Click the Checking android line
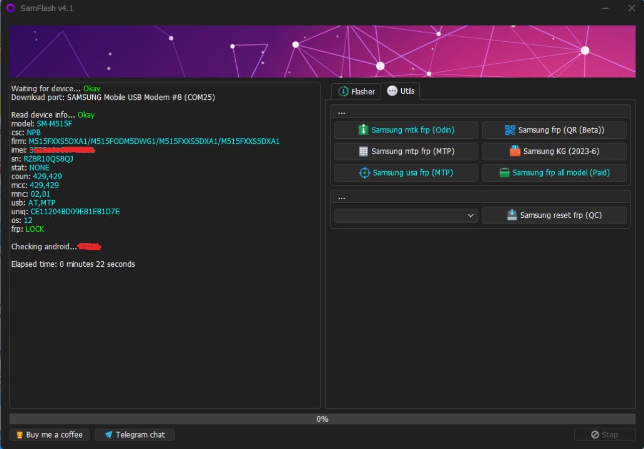644x449 pixels. coord(56,247)
